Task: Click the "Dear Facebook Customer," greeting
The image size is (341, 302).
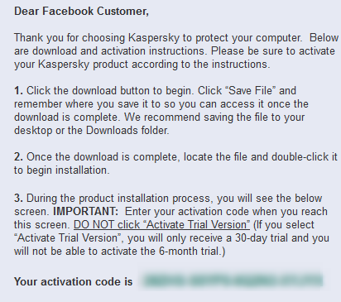Action: pos(81,12)
